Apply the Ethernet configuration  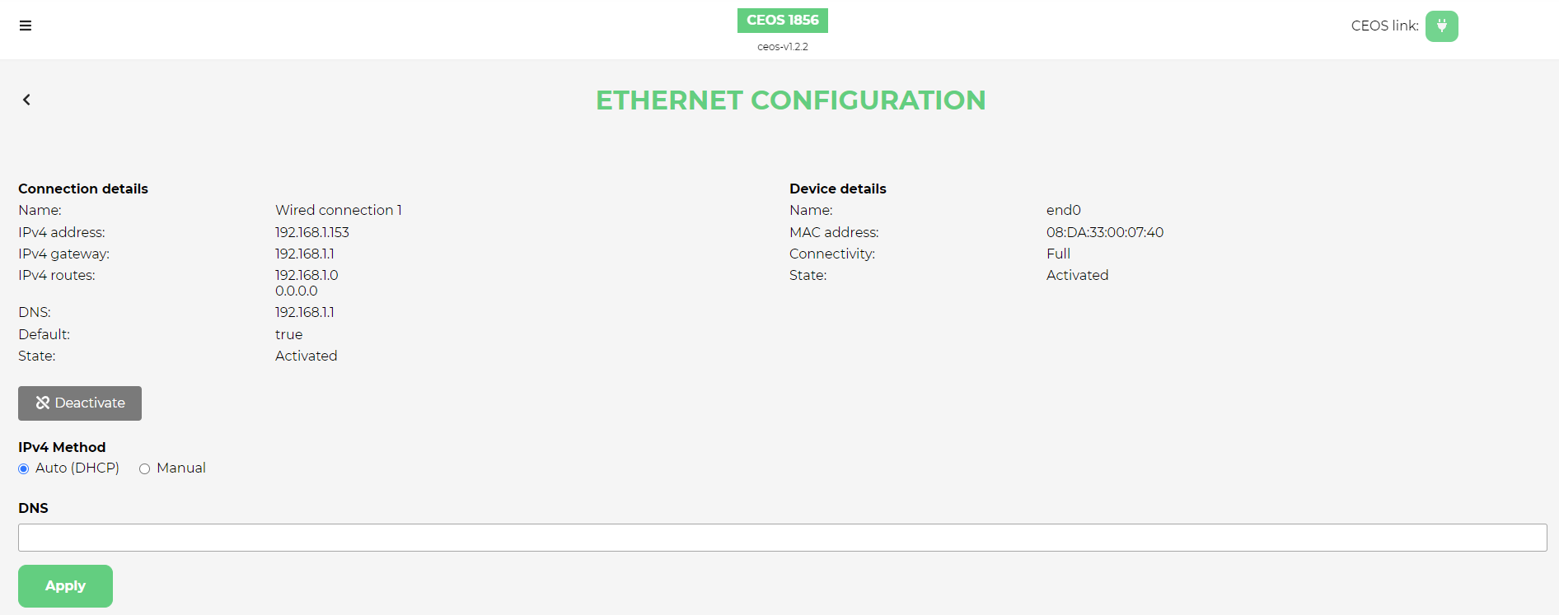click(65, 586)
